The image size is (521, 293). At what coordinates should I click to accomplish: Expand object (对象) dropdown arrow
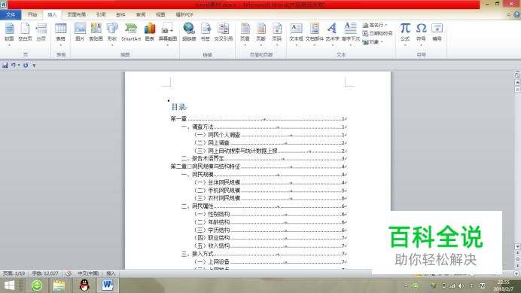[382, 42]
